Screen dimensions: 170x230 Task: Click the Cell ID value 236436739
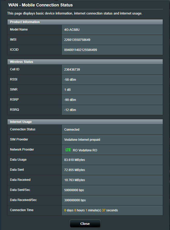(x=73, y=69)
